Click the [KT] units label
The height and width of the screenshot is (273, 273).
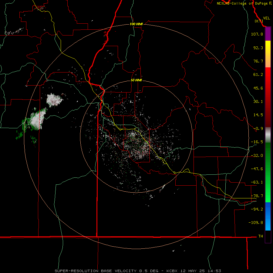259,21
